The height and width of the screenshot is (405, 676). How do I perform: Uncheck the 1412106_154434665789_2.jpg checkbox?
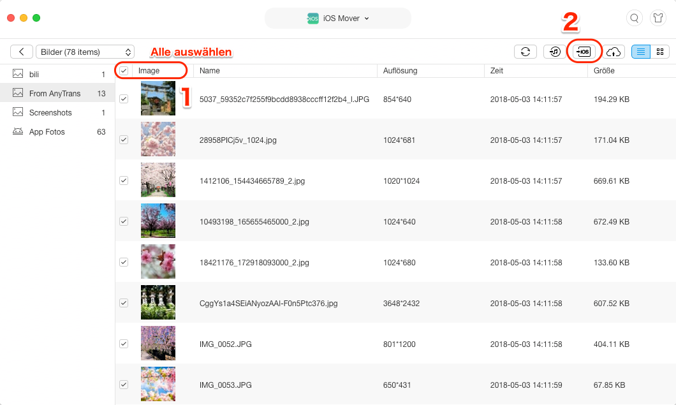pyautogui.click(x=124, y=180)
